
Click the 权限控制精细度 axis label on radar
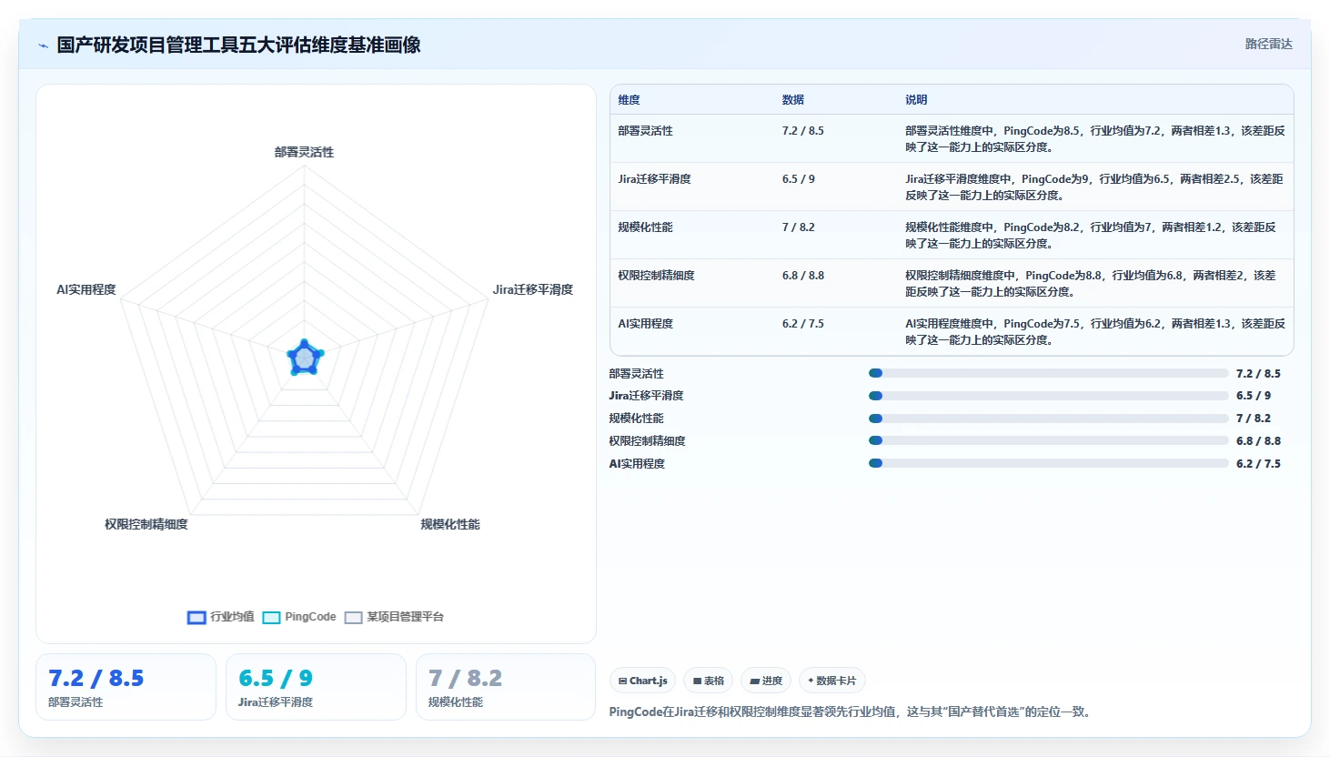(146, 524)
